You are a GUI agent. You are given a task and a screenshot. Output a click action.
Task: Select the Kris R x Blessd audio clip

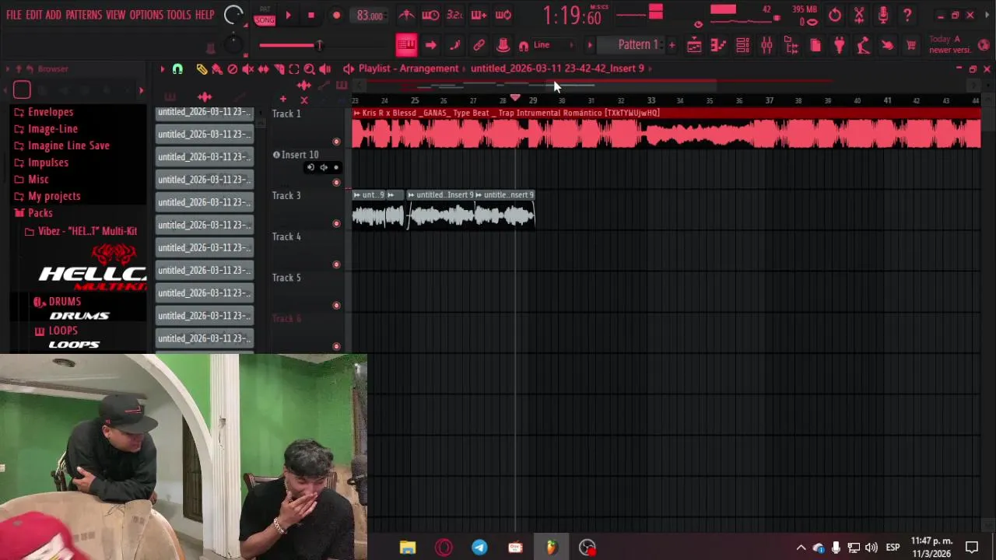pos(667,128)
